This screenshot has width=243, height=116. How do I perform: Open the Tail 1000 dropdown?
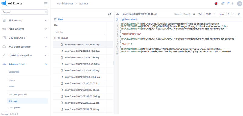[x=210, y=14]
